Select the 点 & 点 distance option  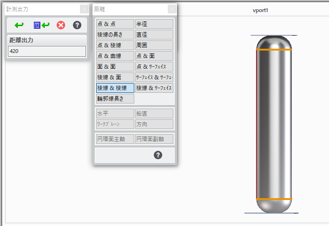click(x=115, y=24)
